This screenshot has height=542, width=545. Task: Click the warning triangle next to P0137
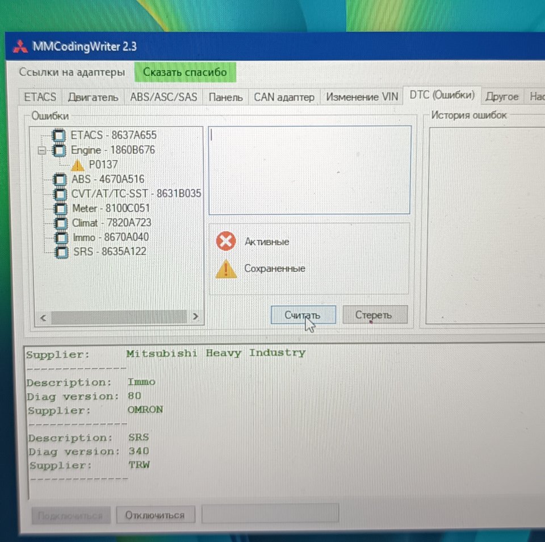[78, 165]
